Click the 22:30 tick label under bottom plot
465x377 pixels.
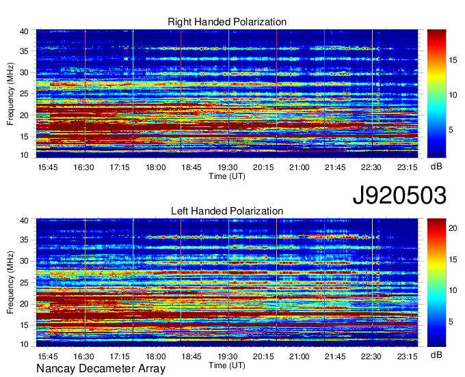coord(371,357)
